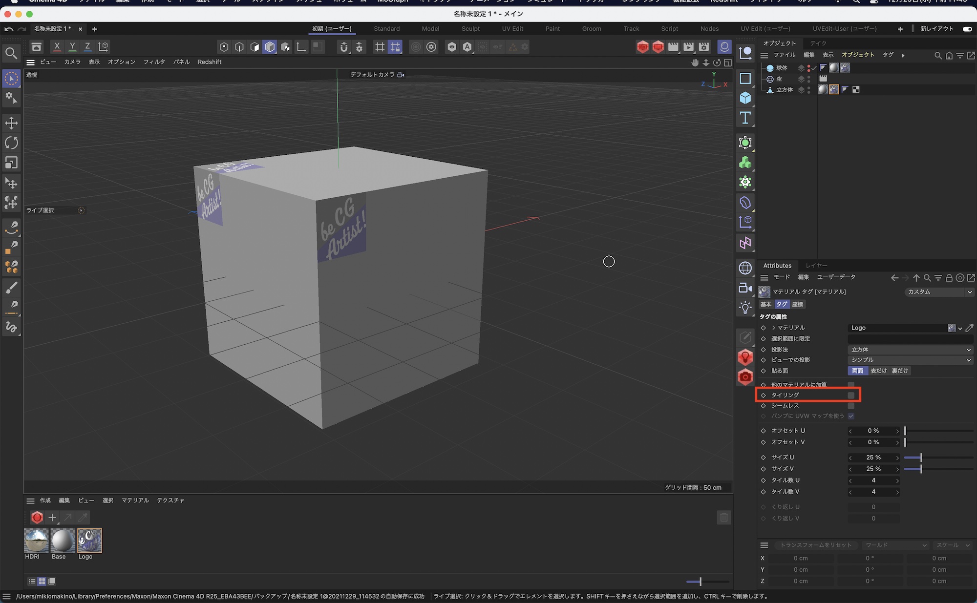The width and height of the screenshot is (977, 603).
Task: Click the Camera object icon
Action: (x=745, y=288)
